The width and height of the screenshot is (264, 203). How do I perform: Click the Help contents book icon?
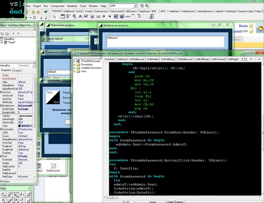pyautogui.click(x=46, y=12)
